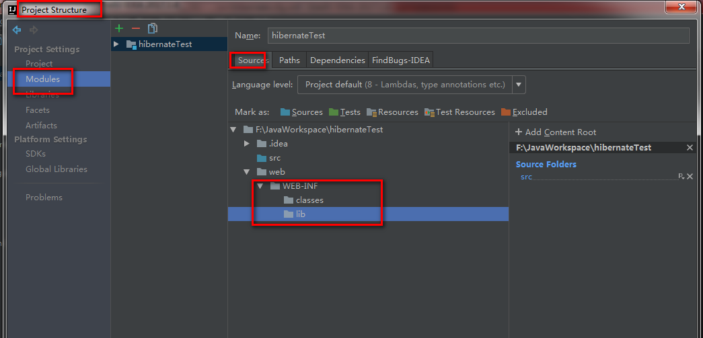This screenshot has height=338, width=703.
Task: Open SDKs platform settings
Action: [x=36, y=154]
